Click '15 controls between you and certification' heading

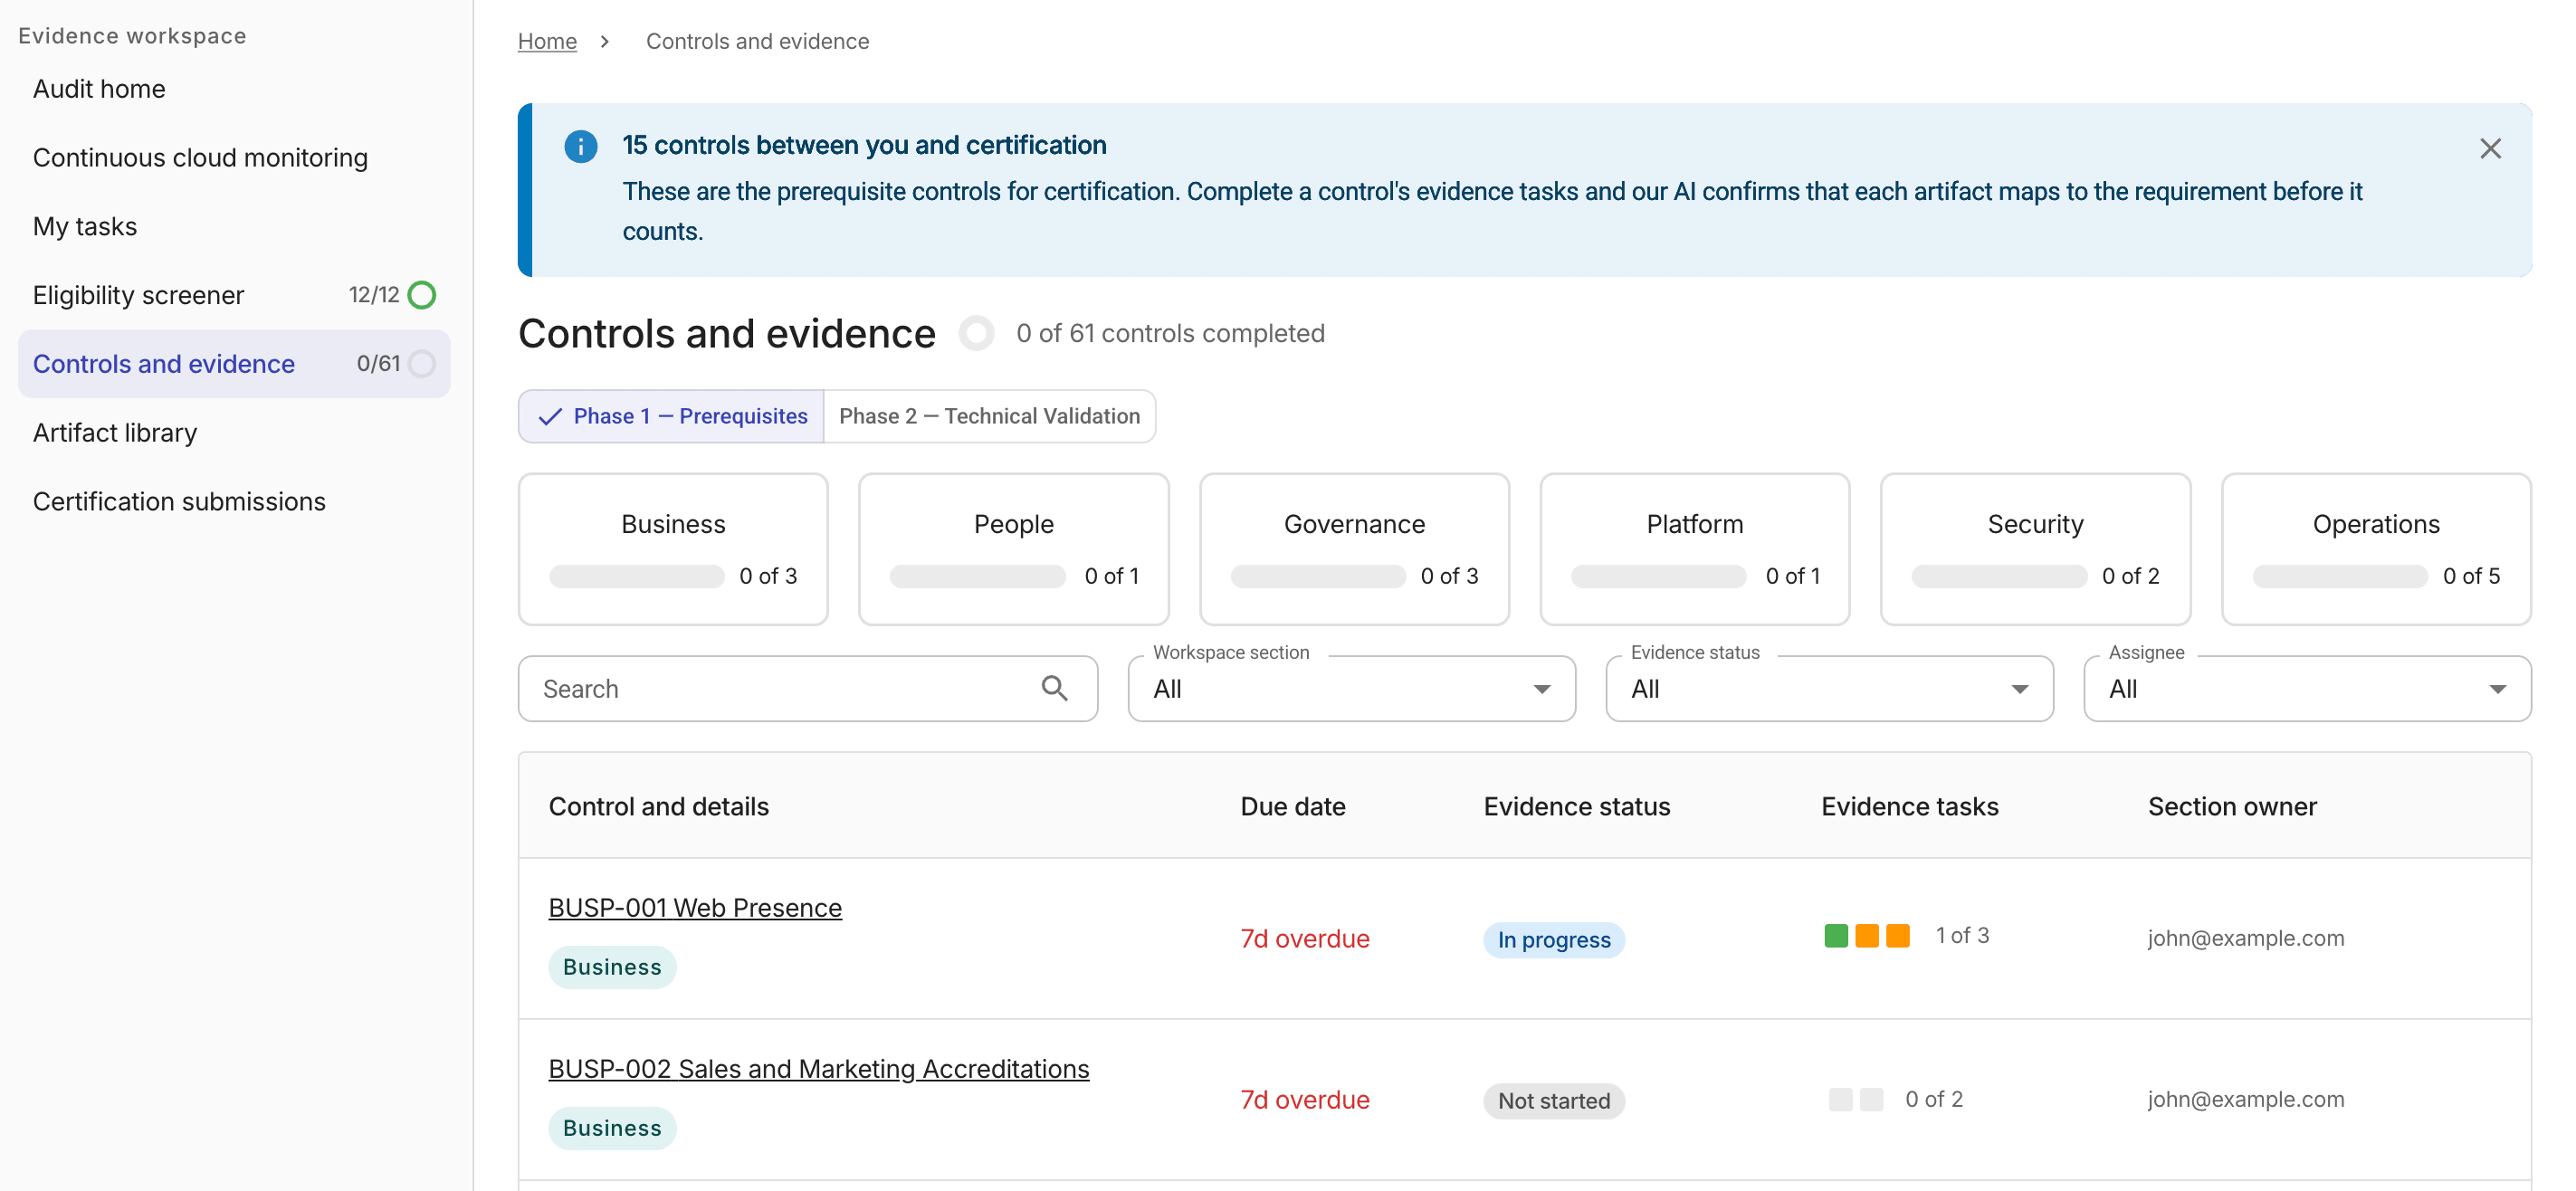(x=864, y=145)
